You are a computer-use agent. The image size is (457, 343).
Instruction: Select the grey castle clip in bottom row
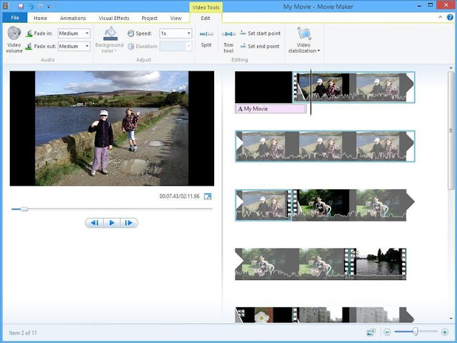tap(353, 314)
